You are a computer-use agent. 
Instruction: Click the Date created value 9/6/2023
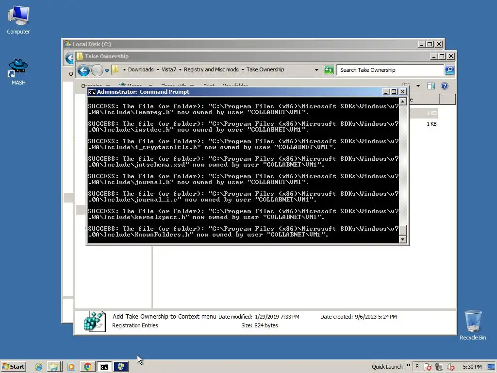tap(376, 317)
